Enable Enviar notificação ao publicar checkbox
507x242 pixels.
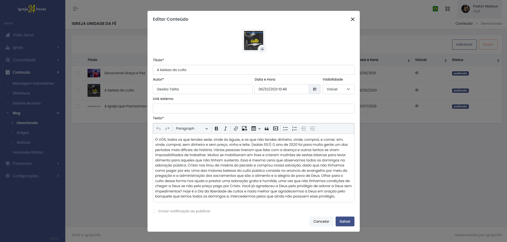click(x=155, y=211)
